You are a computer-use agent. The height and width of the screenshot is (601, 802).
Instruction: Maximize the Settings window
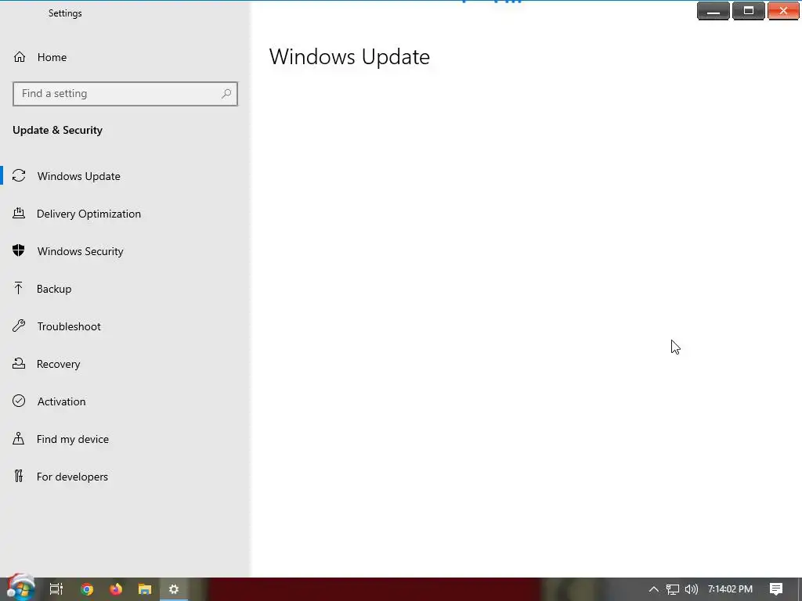point(748,11)
